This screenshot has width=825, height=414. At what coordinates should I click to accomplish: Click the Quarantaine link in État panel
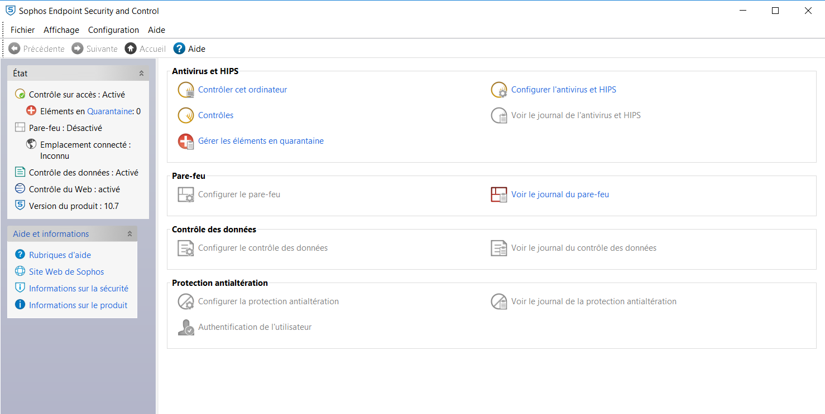(x=110, y=111)
